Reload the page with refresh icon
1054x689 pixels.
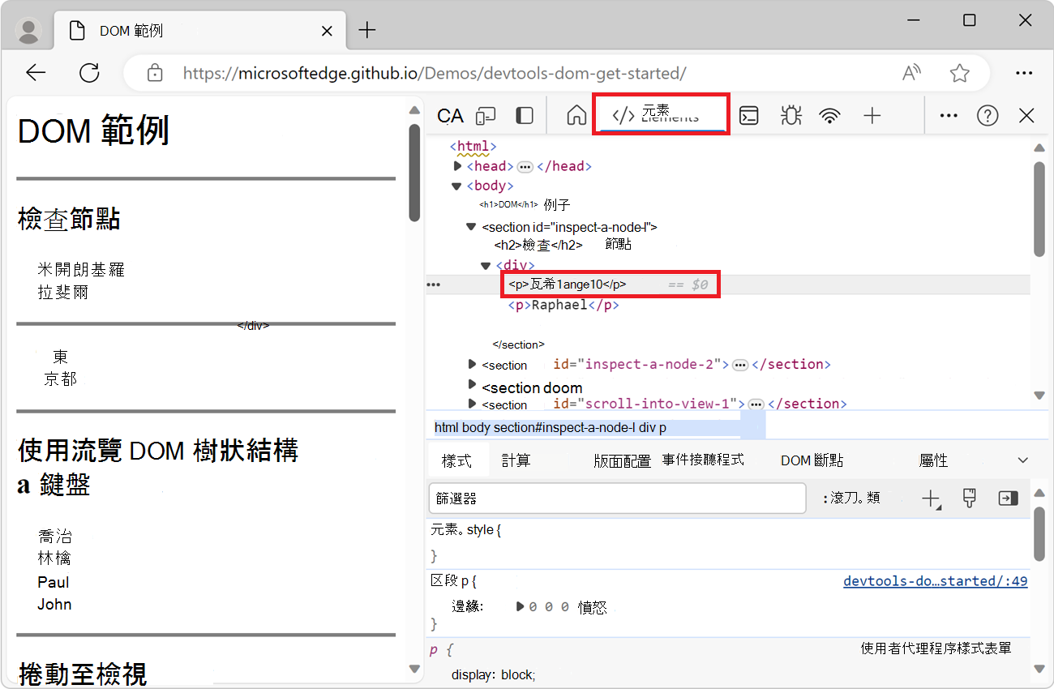[x=89, y=73]
